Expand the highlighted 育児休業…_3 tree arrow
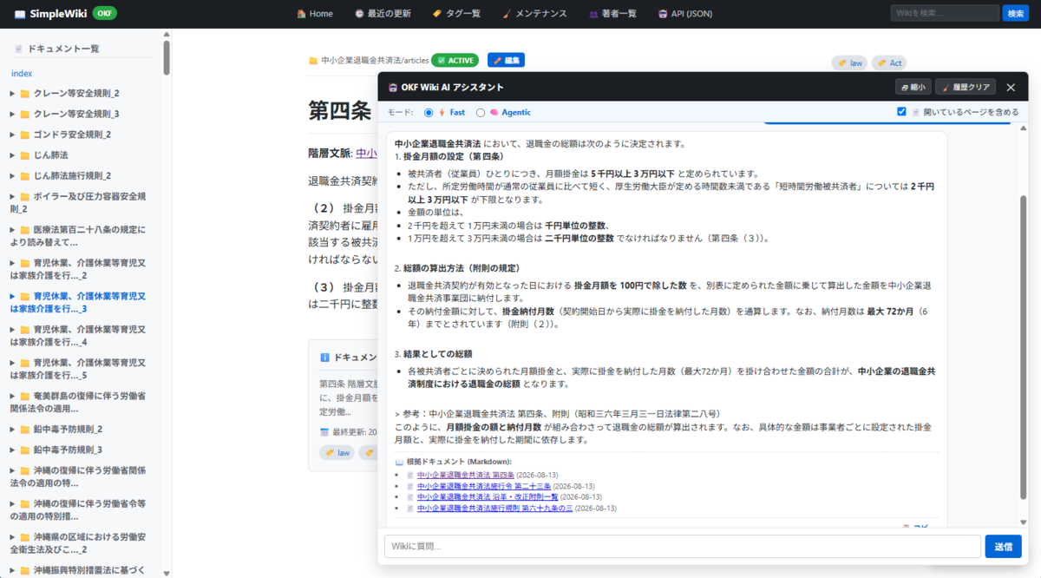The width and height of the screenshot is (1041, 578). click(13, 296)
